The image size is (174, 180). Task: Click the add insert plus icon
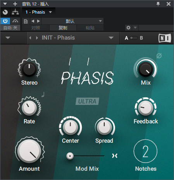coord(15,4)
